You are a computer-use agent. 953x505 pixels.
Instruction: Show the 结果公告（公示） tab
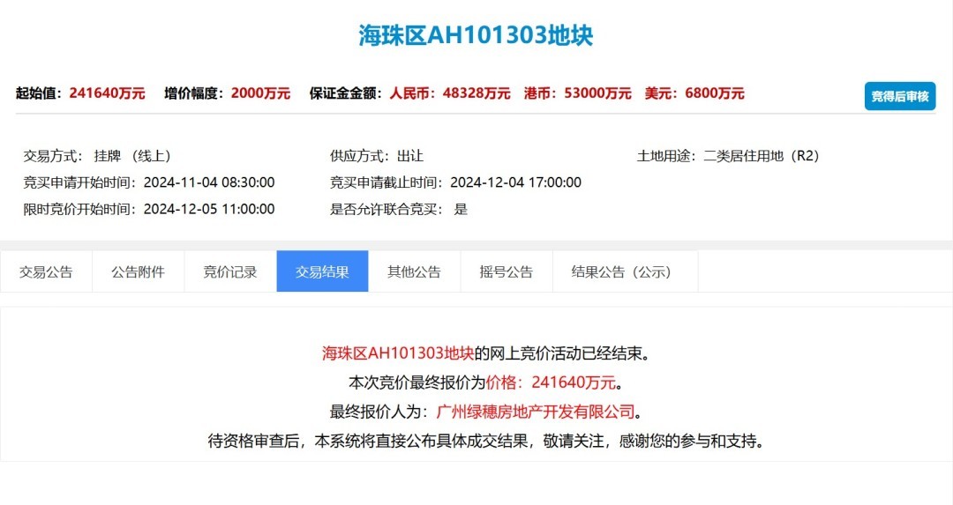point(621,271)
